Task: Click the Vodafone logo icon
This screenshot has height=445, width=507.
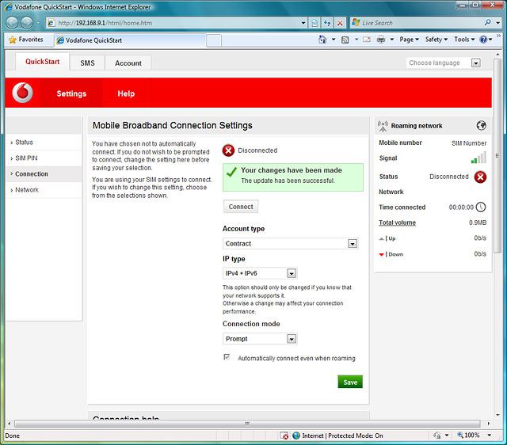Action: pyautogui.click(x=24, y=93)
